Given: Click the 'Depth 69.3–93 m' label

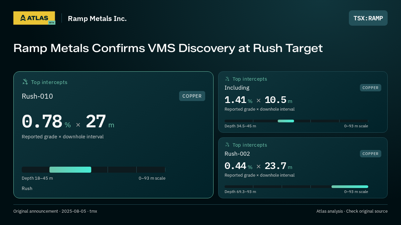Looking at the screenshot, I should (240, 192).
